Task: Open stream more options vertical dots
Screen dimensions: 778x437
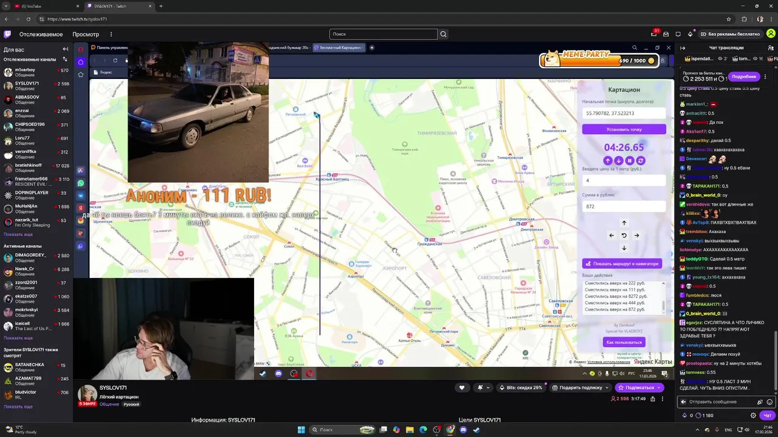Action: pyautogui.click(x=663, y=399)
